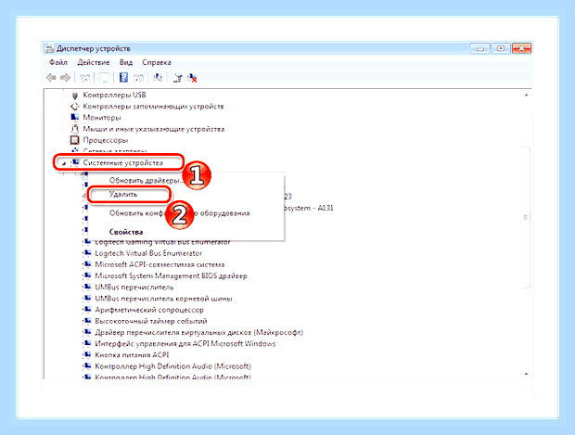This screenshot has height=435, width=575.
Task: Expand the Контроллеры USB category arrow
Action: click(x=64, y=96)
